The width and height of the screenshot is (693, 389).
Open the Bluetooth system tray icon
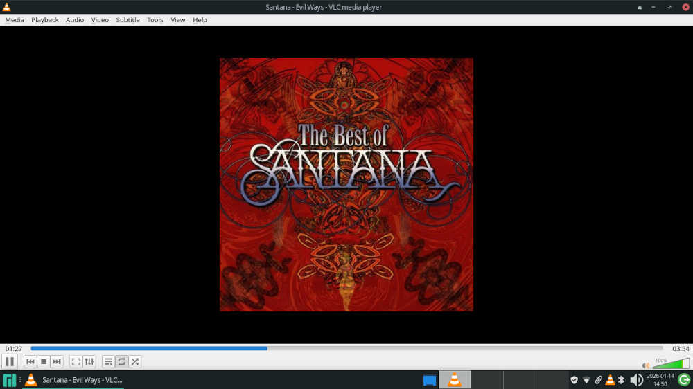pyautogui.click(x=622, y=379)
